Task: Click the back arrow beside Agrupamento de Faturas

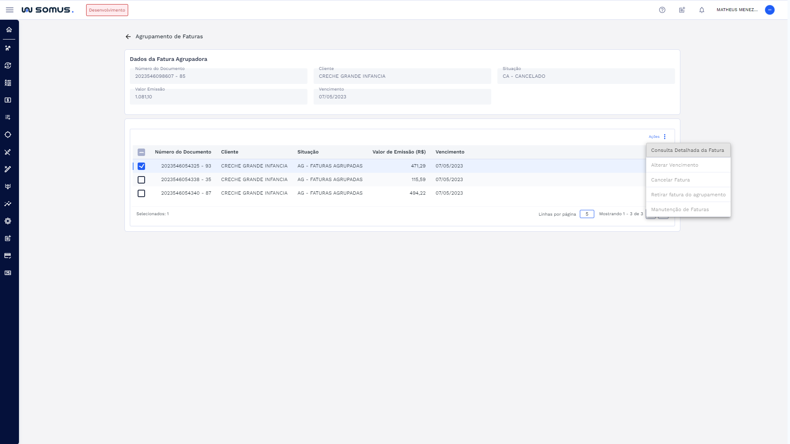Action: tap(128, 37)
